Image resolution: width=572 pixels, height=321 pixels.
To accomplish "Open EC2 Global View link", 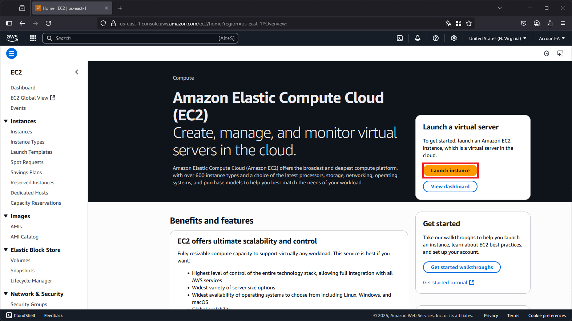I will [33, 98].
